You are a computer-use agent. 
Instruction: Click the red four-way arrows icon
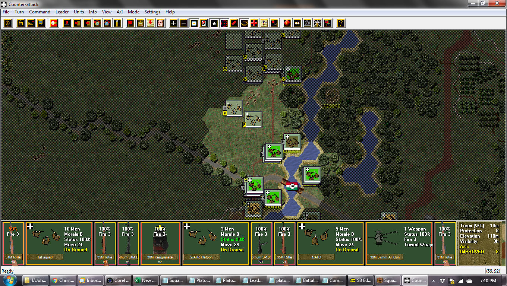254,23
